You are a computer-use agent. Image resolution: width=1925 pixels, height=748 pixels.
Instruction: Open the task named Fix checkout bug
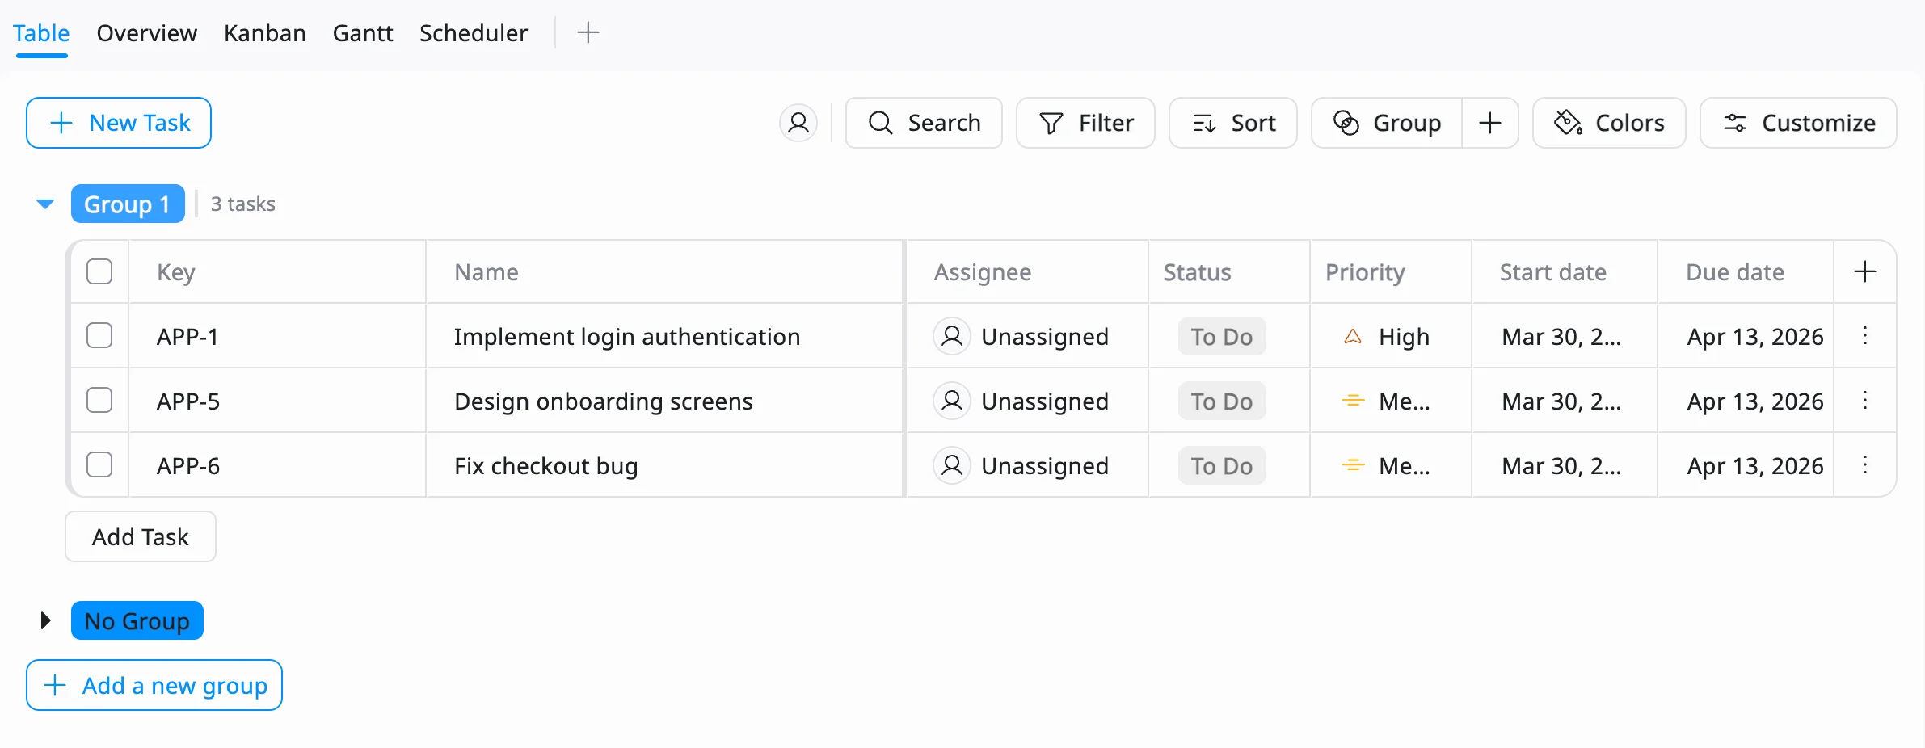(x=546, y=465)
